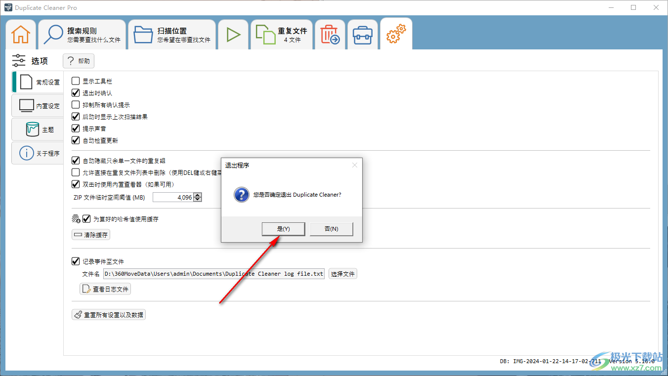Click the log file path field
Screen dimensions: 668x376
(213, 274)
